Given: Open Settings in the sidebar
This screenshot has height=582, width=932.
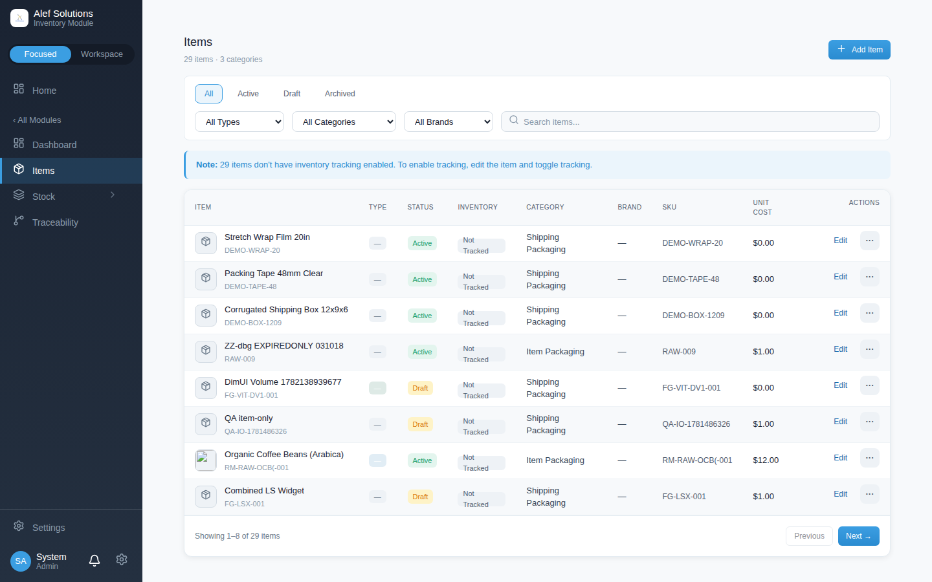Looking at the screenshot, I should pyautogui.click(x=71, y=528).
